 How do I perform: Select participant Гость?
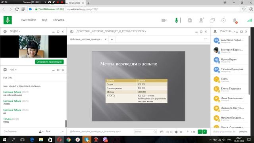pos(229,79)
